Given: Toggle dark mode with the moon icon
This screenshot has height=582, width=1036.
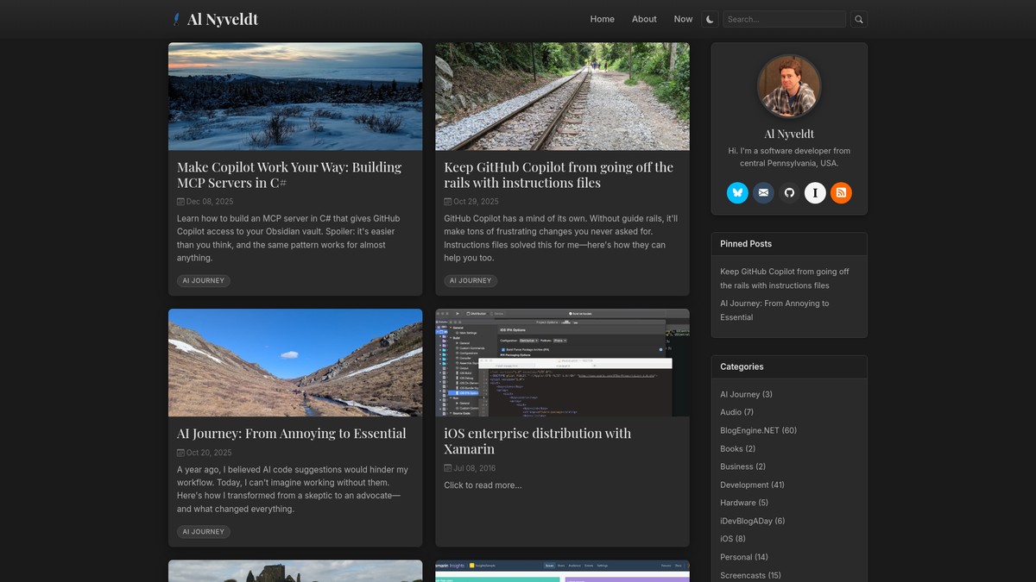Looking at the screenshot, I should [710, 19].
